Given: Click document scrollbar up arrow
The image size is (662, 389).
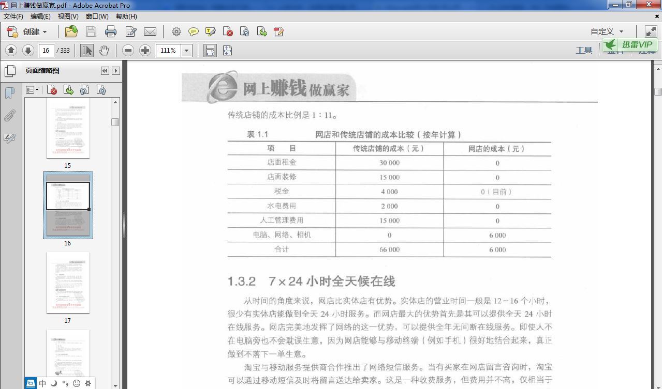Looking at the screenshot, I should coord(658,68).
